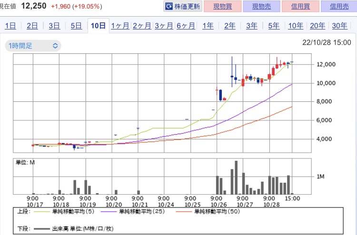This screenshot has height=235, width=357.
Task: Click the 10/27 date axis label
Action: 245,205
